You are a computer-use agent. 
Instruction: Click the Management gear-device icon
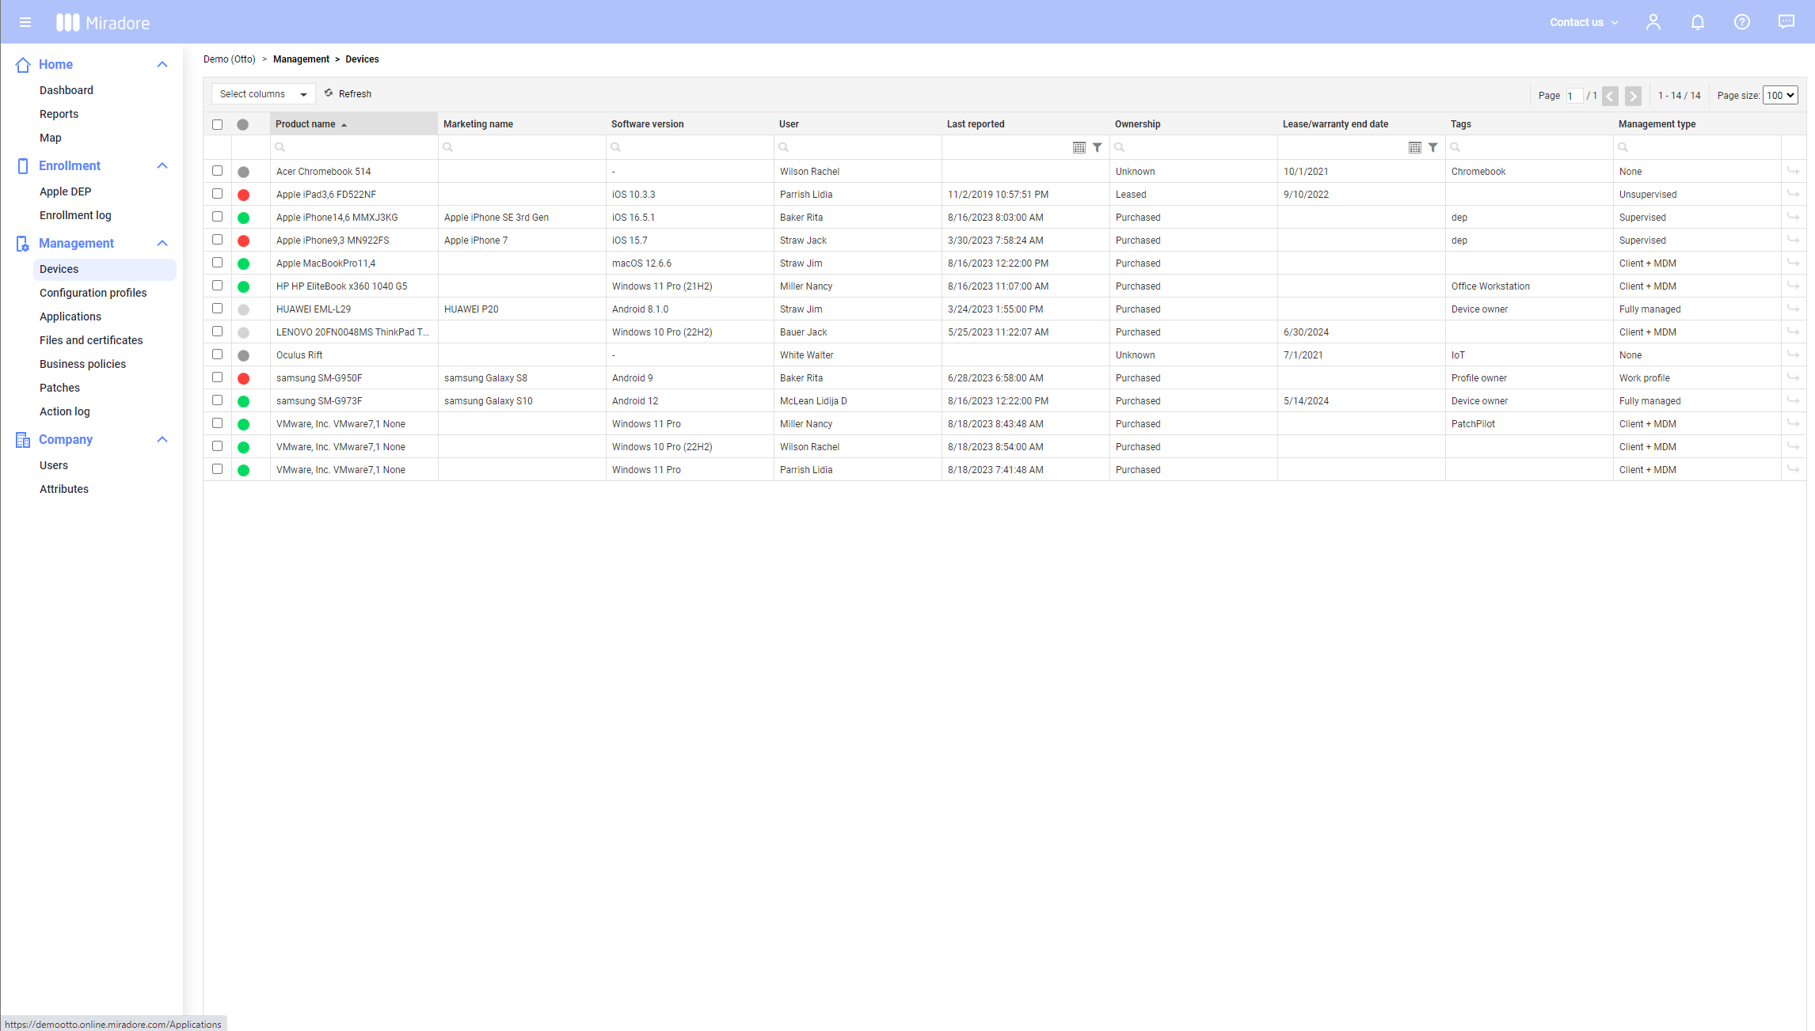pos(23,244)
